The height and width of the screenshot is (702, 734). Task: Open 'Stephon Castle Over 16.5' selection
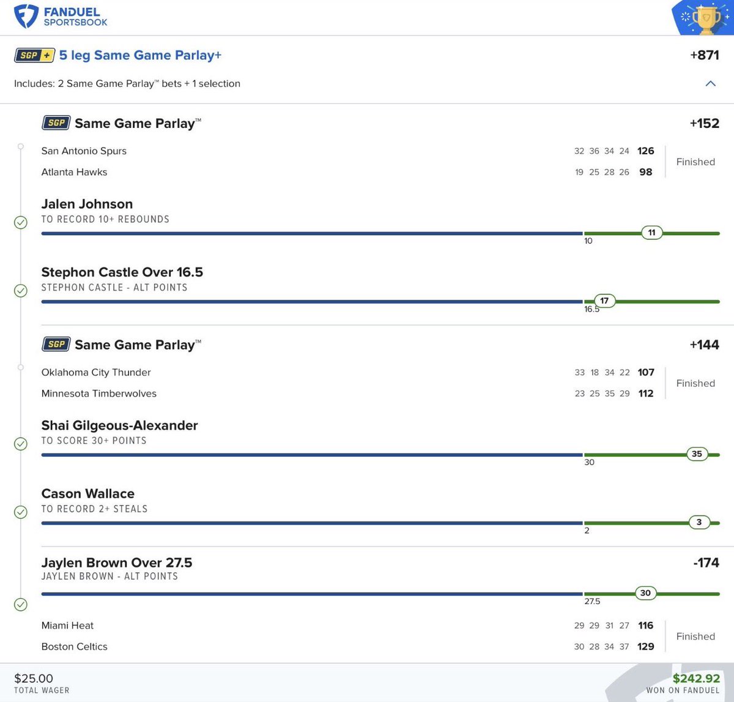coord(122,272)
